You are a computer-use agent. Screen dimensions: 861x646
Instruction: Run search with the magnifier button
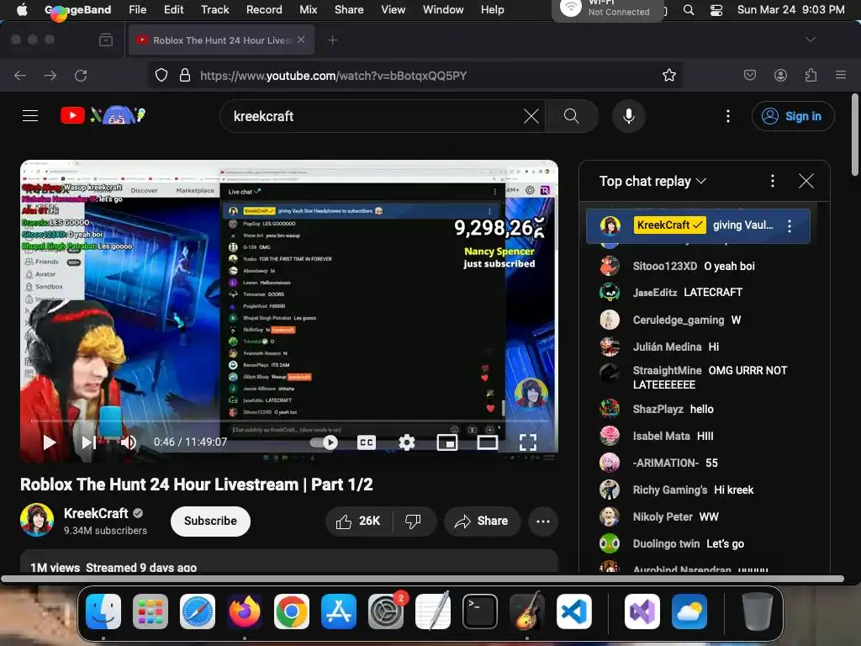pyautogui.click(x=572, y=116)
